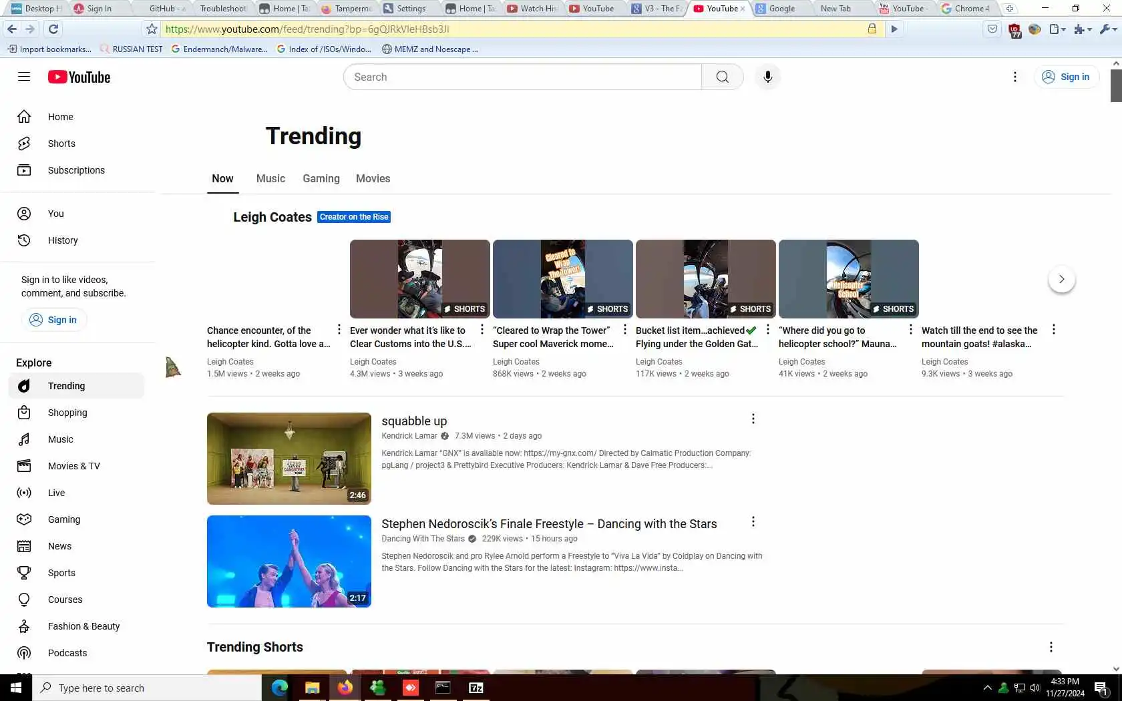
Task: Open menu for 'Bucket list item' short
Action: [x=767, y=329]
